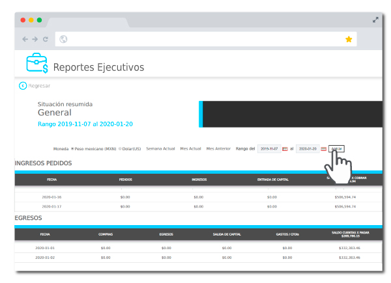391x283 pixels.
Task: Select Peso mexicano (MXN) currency
Action: click(73, 149)
